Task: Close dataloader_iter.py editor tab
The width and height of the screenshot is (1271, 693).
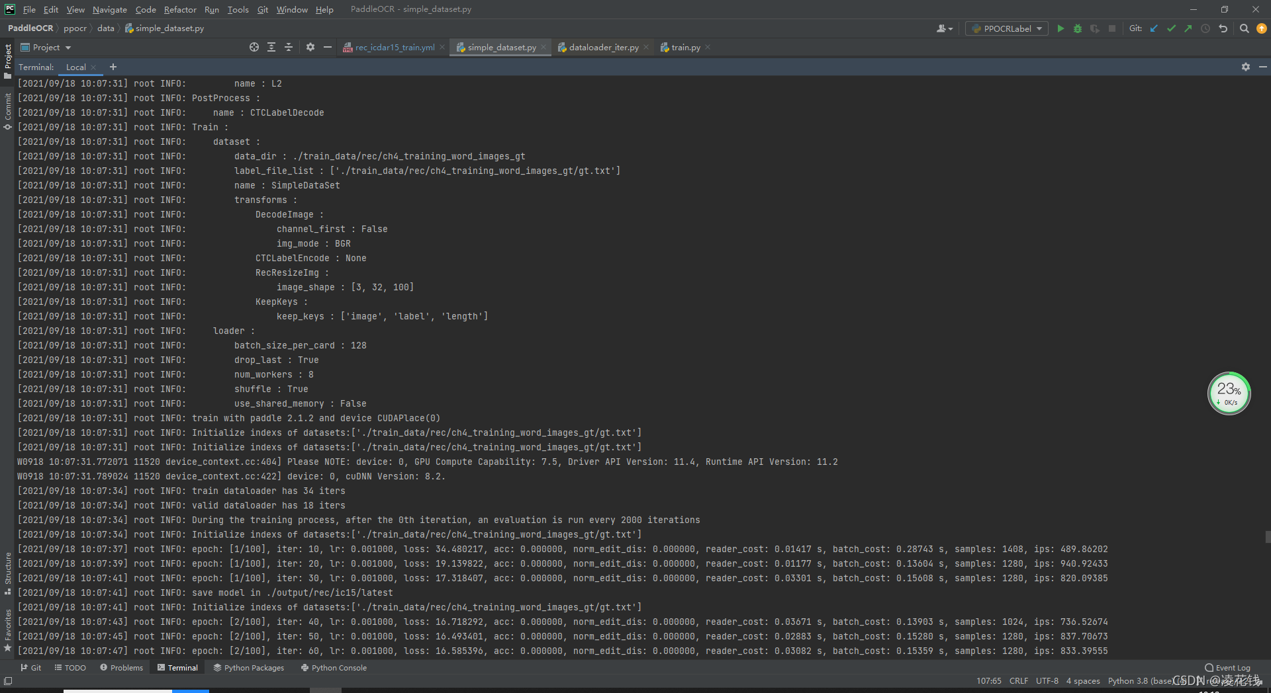Action: pos(646,47)
